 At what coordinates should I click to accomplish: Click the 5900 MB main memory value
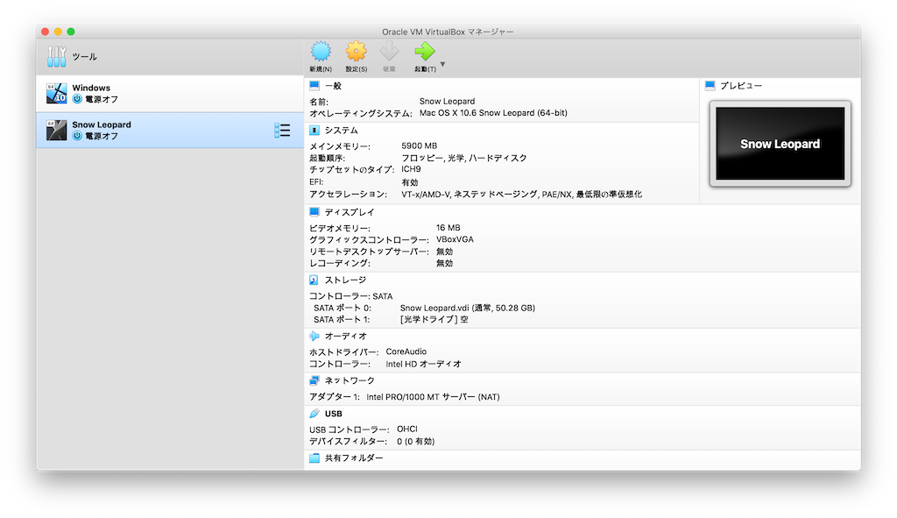[420, 146]
